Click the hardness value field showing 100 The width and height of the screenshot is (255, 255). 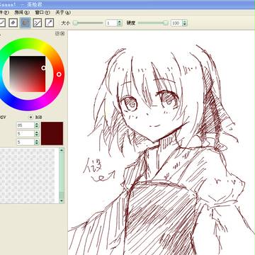(176, 23)
